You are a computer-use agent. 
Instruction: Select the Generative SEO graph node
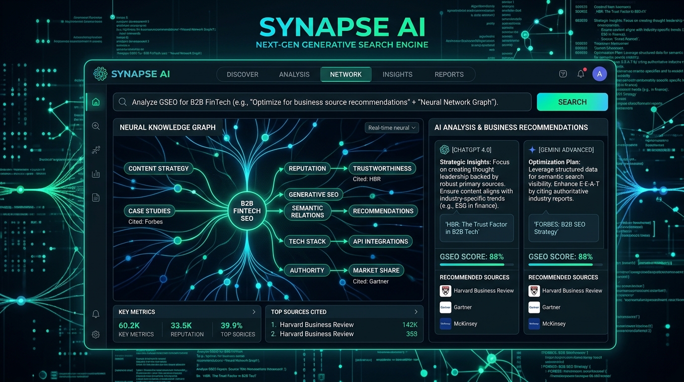(314, 194)
